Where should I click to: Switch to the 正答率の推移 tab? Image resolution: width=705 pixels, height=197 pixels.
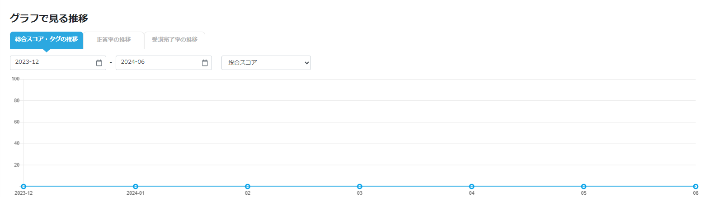point(114,40)
